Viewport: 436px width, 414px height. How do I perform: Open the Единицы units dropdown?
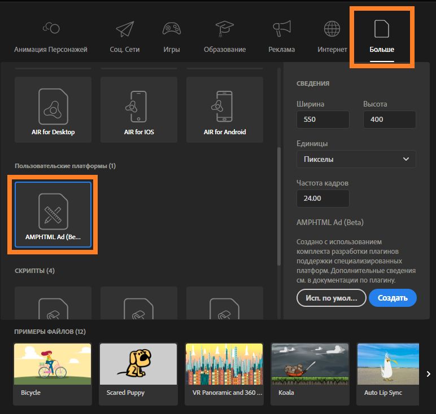point(356,159)
